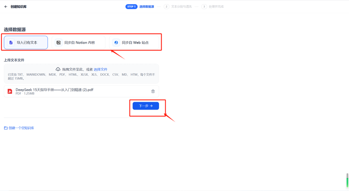Select the 导入已有文本 data source option

point(26,42)
